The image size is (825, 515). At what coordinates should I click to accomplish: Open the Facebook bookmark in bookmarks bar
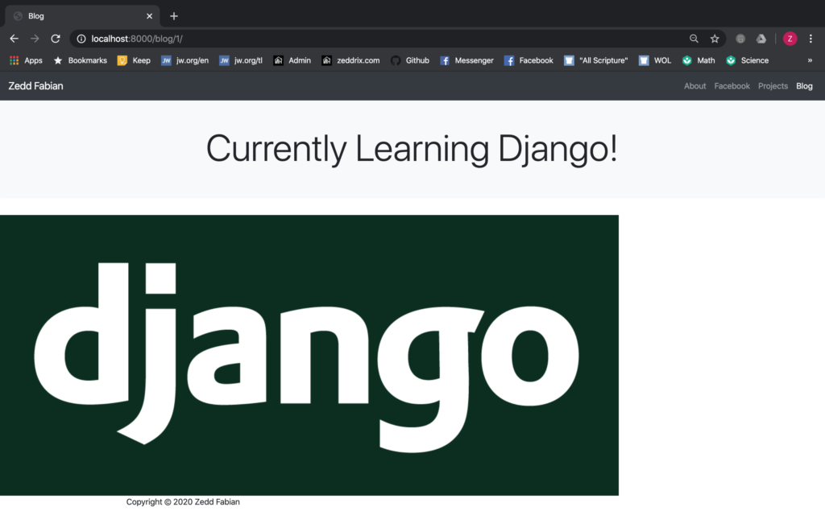[x=529, y=60]
